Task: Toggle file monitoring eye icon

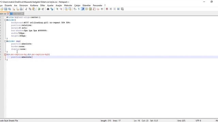Action: click(x=102, y=9)
